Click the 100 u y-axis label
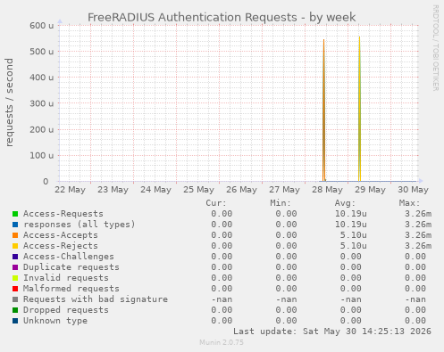Image resolution: width=444 pixels, height=352 pixels. (x=42, y=155)
